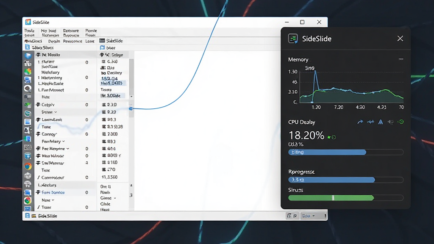The width and height of the screenshot is (434, 244).
Task: Click the gray speaker-like icon in the CPU row
Action: click(x=390, y=122)
